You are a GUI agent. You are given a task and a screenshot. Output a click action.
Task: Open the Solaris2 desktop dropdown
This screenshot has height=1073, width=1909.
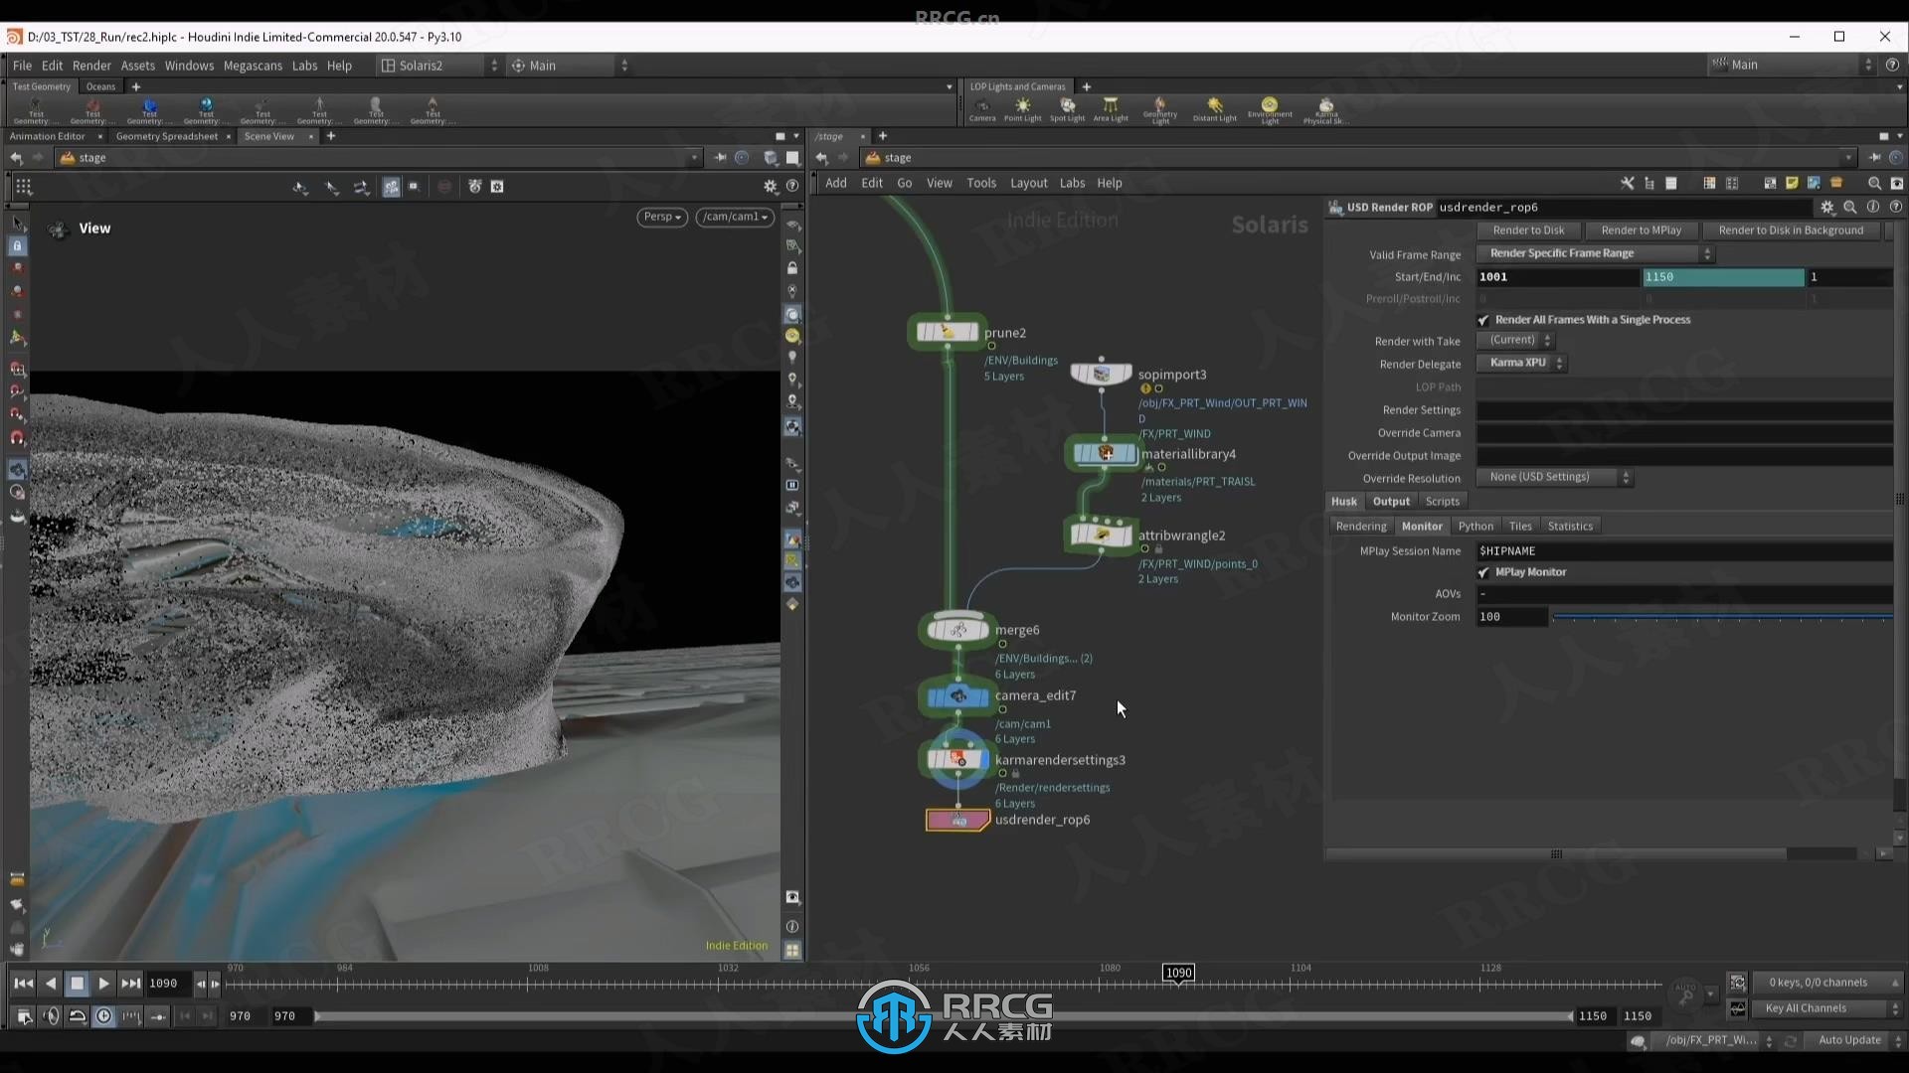click(439, 66)
